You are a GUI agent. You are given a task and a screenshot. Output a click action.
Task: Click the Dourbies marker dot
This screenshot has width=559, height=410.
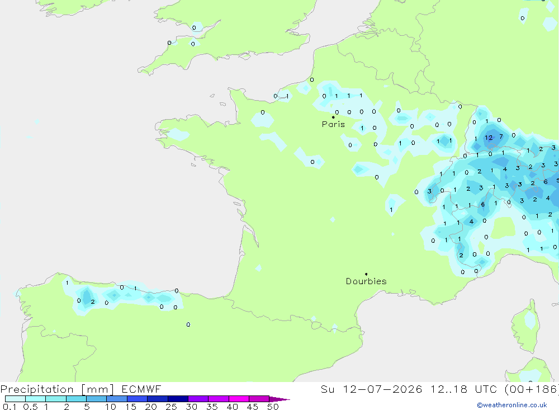[x=366, y=274]
